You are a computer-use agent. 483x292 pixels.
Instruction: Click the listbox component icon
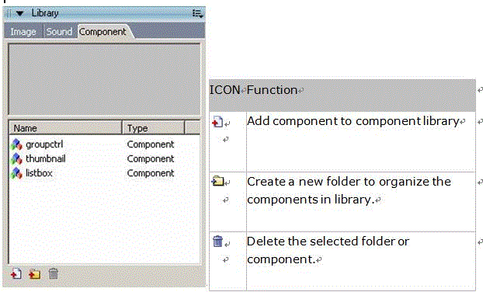click(16, 173)
